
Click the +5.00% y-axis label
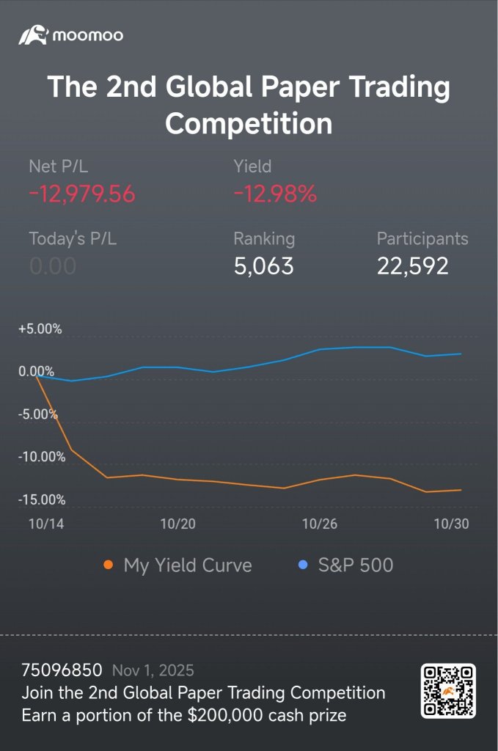[x=40, y=329]
